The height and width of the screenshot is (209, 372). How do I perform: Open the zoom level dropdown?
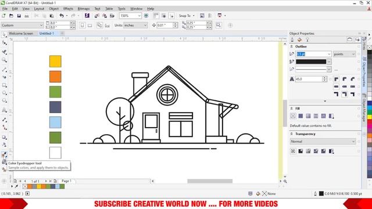pos(139,16)
